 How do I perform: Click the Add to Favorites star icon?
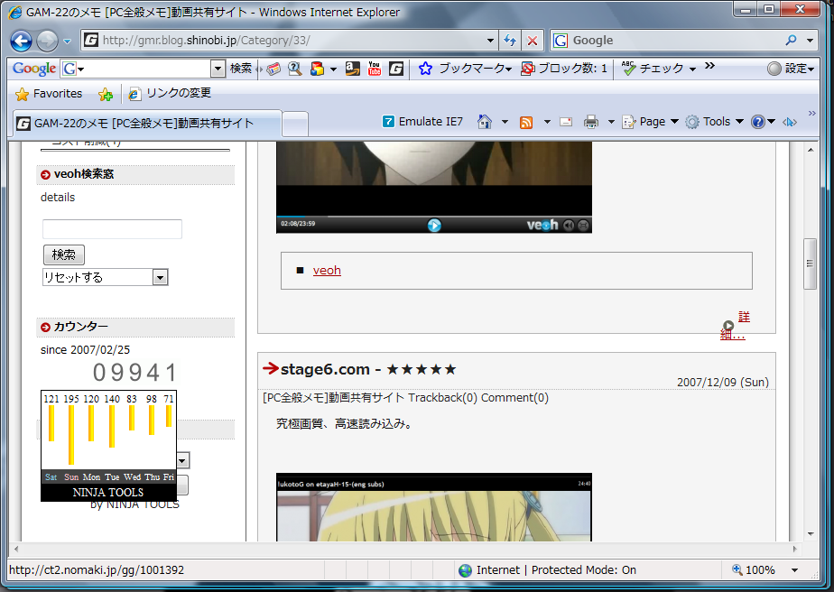(106, 94)
